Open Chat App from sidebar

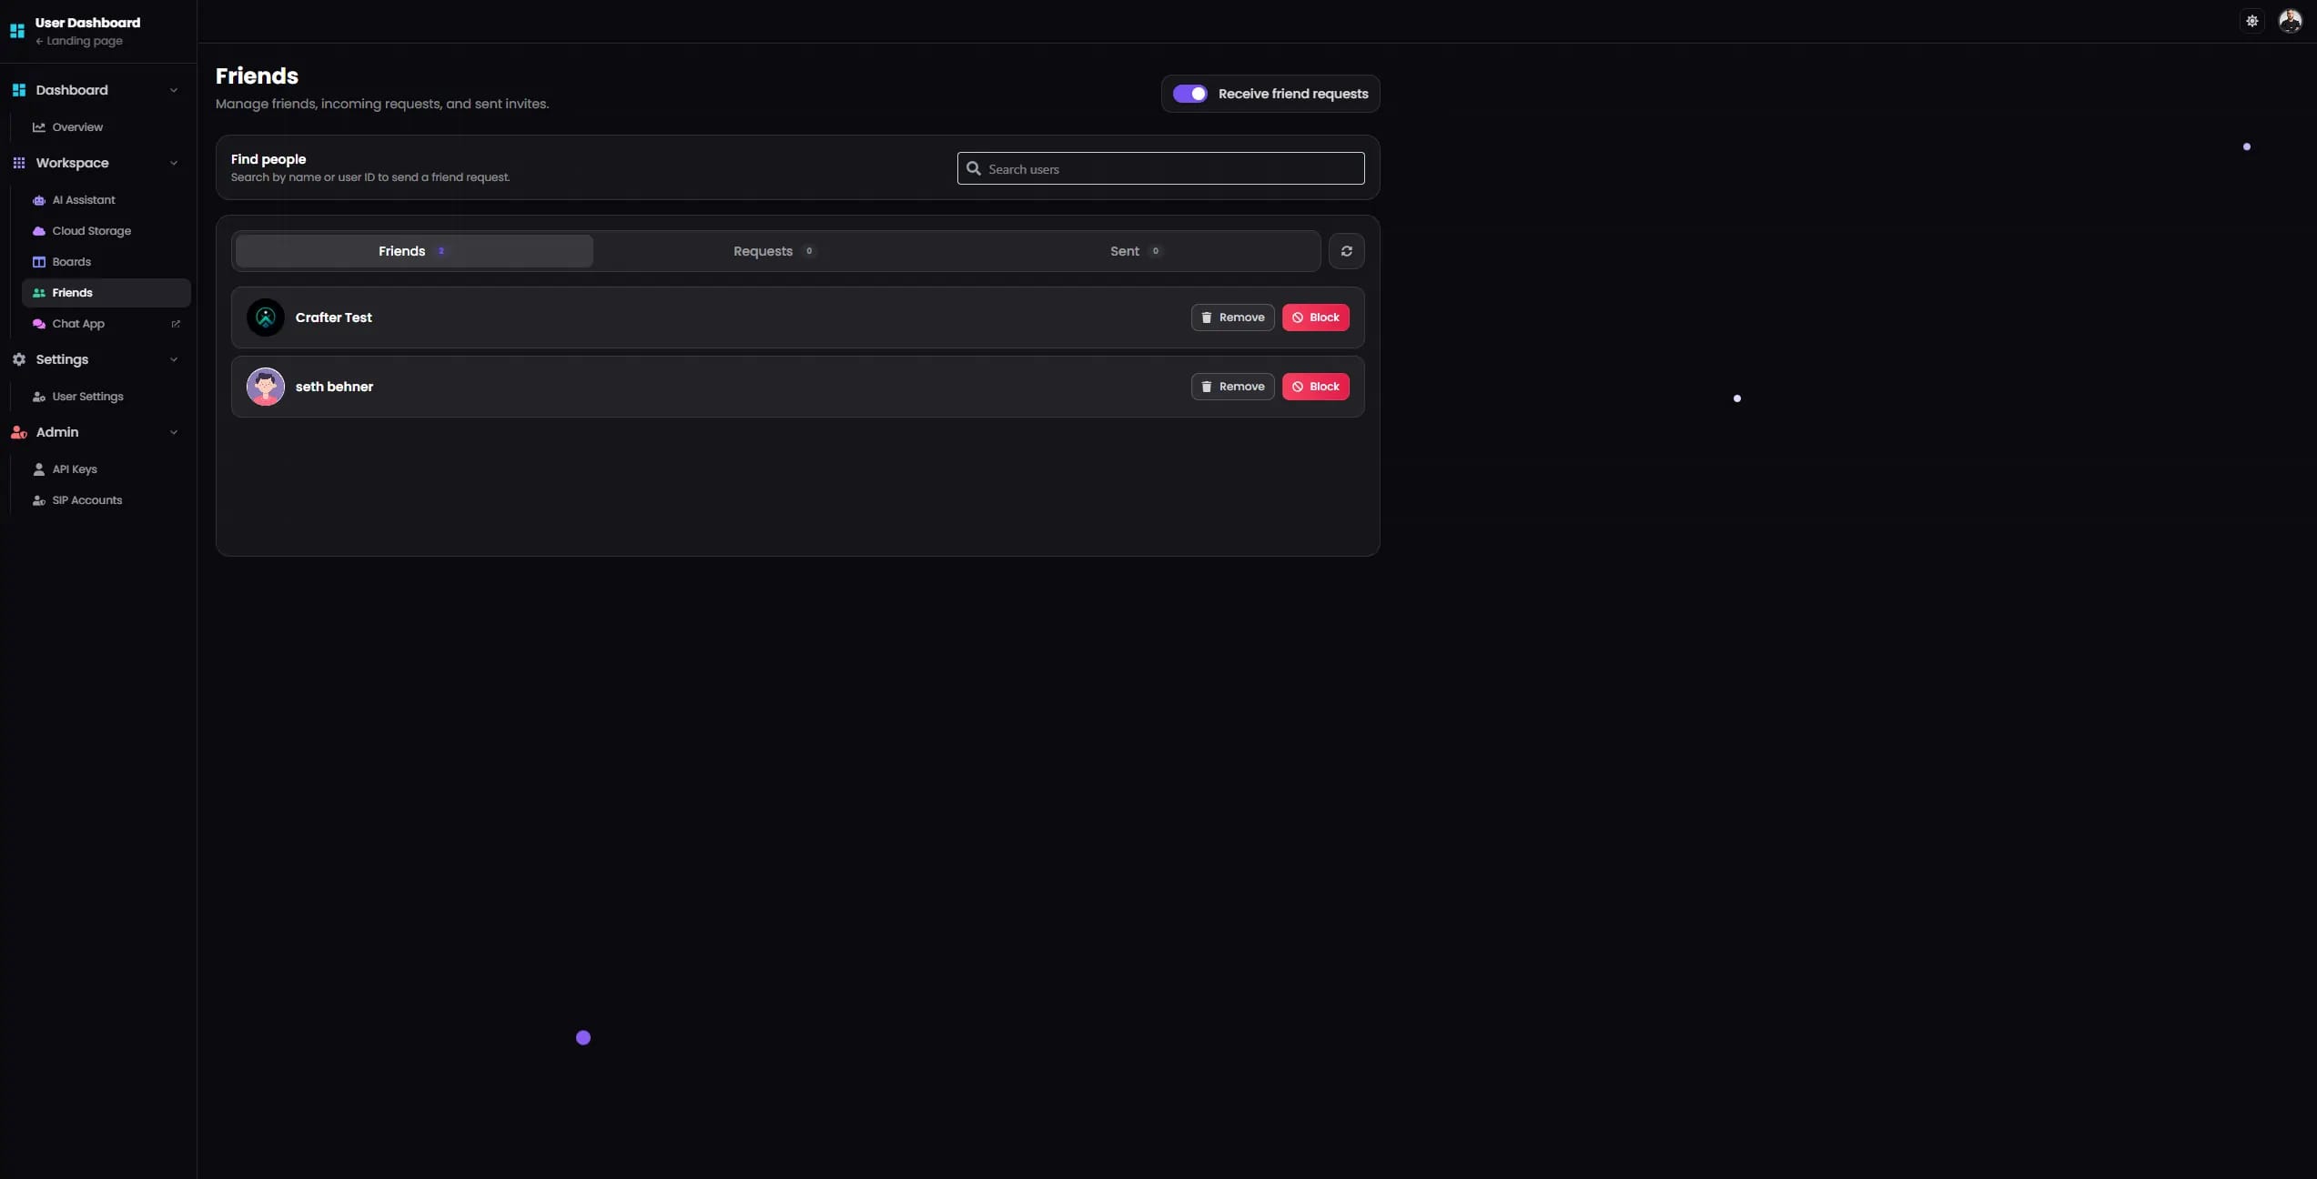tap(106, 324)
